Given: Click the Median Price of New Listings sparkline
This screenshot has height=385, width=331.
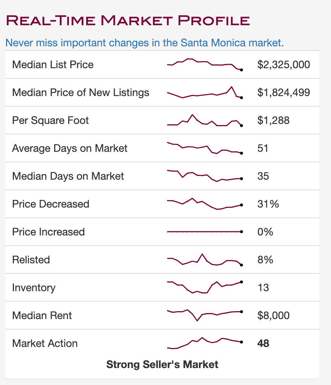Looking at the screenshot, I should click(204, 93).
